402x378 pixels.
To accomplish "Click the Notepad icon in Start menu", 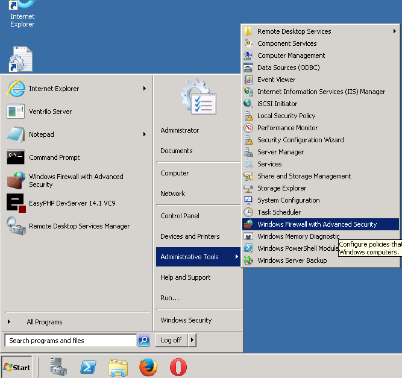I will 16,134.
